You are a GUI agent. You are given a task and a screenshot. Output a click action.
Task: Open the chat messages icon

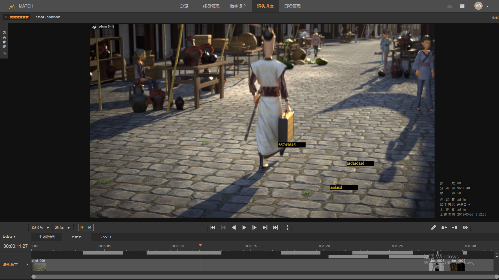462,6
